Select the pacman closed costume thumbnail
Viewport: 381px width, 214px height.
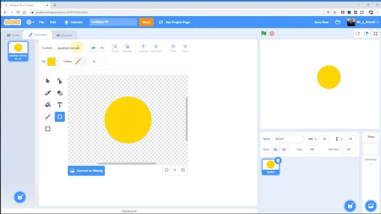tap(18, 51)
